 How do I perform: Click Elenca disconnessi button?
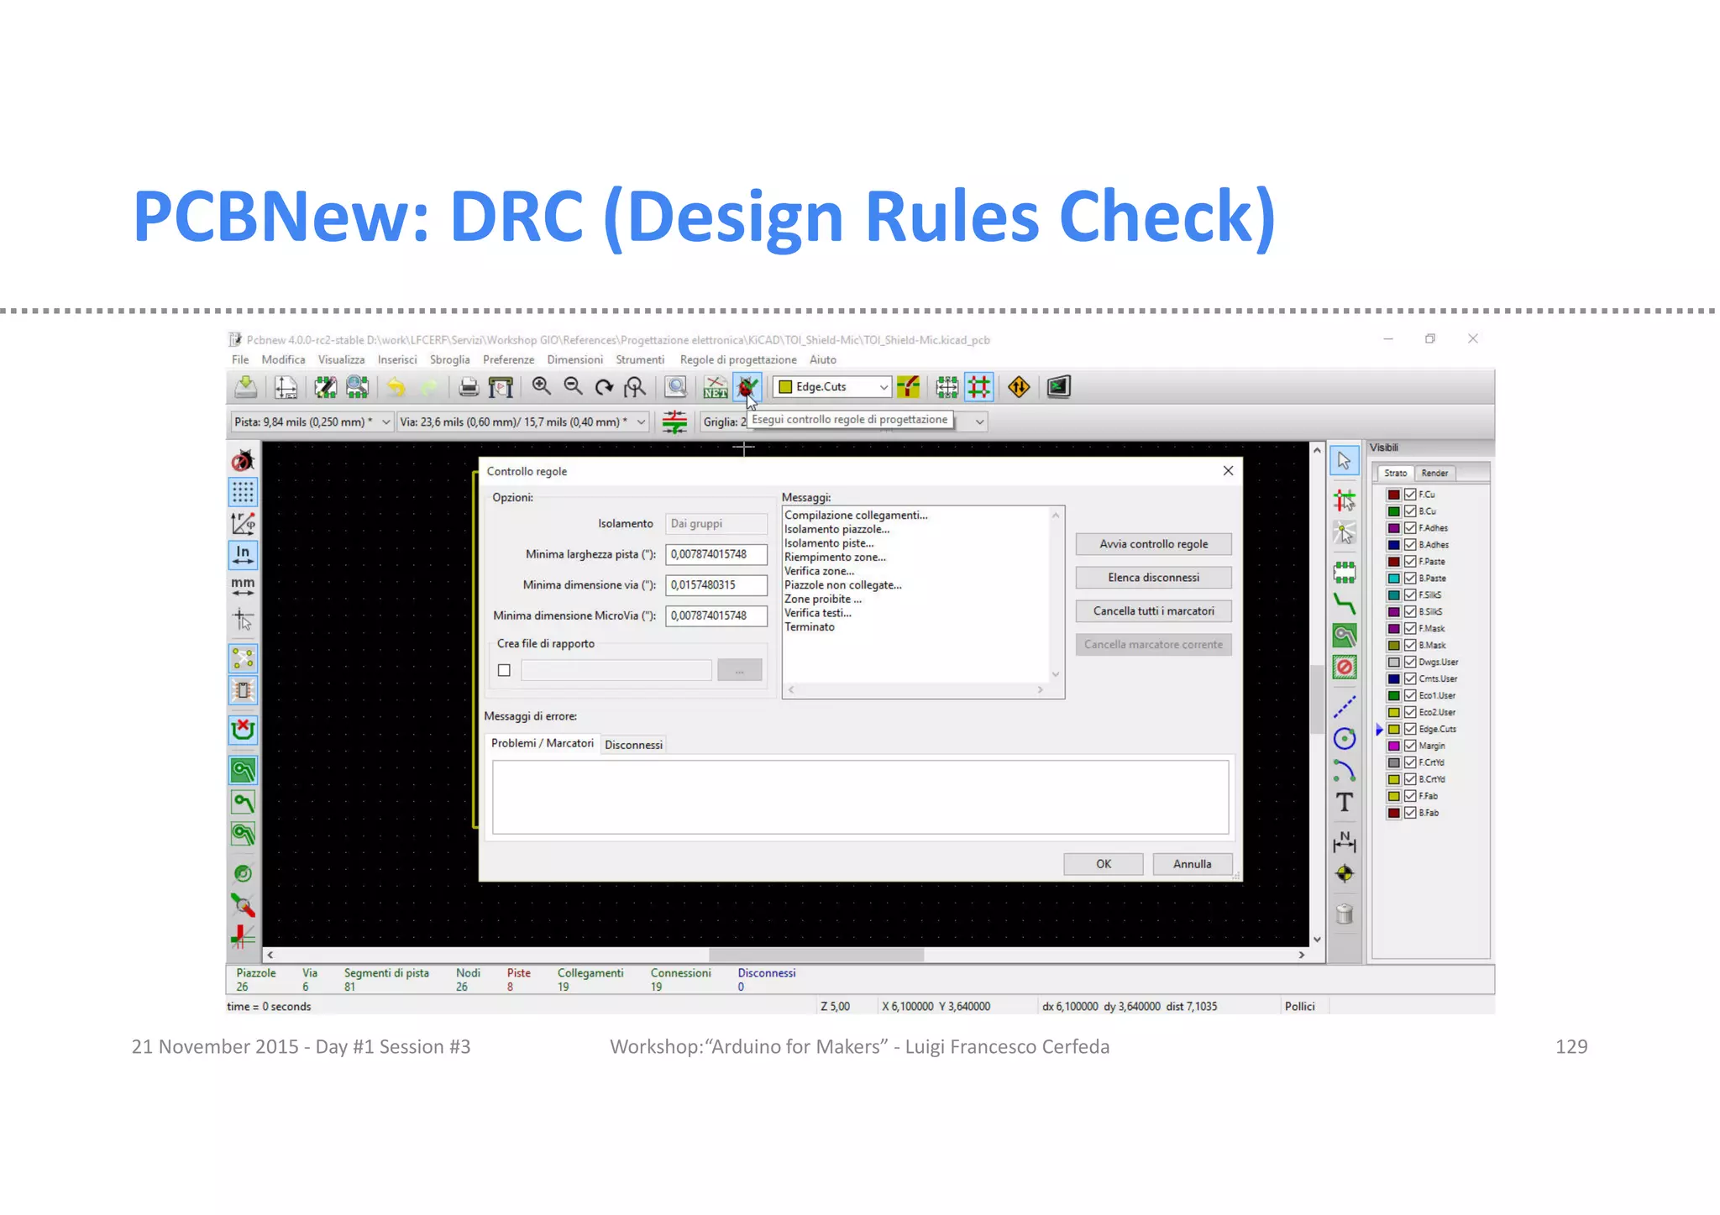(x=1153, y=578)
